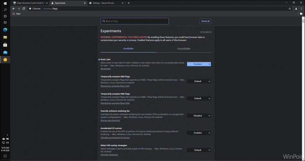Viewport: 305px width, 161px height.
Task: Open the bookmarks folder at bar's end
Action: (301, 14)
